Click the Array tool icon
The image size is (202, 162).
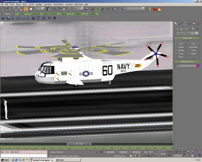coord(119,9)
